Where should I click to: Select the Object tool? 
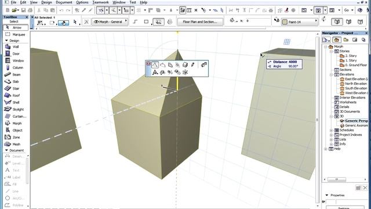point(16,130)
